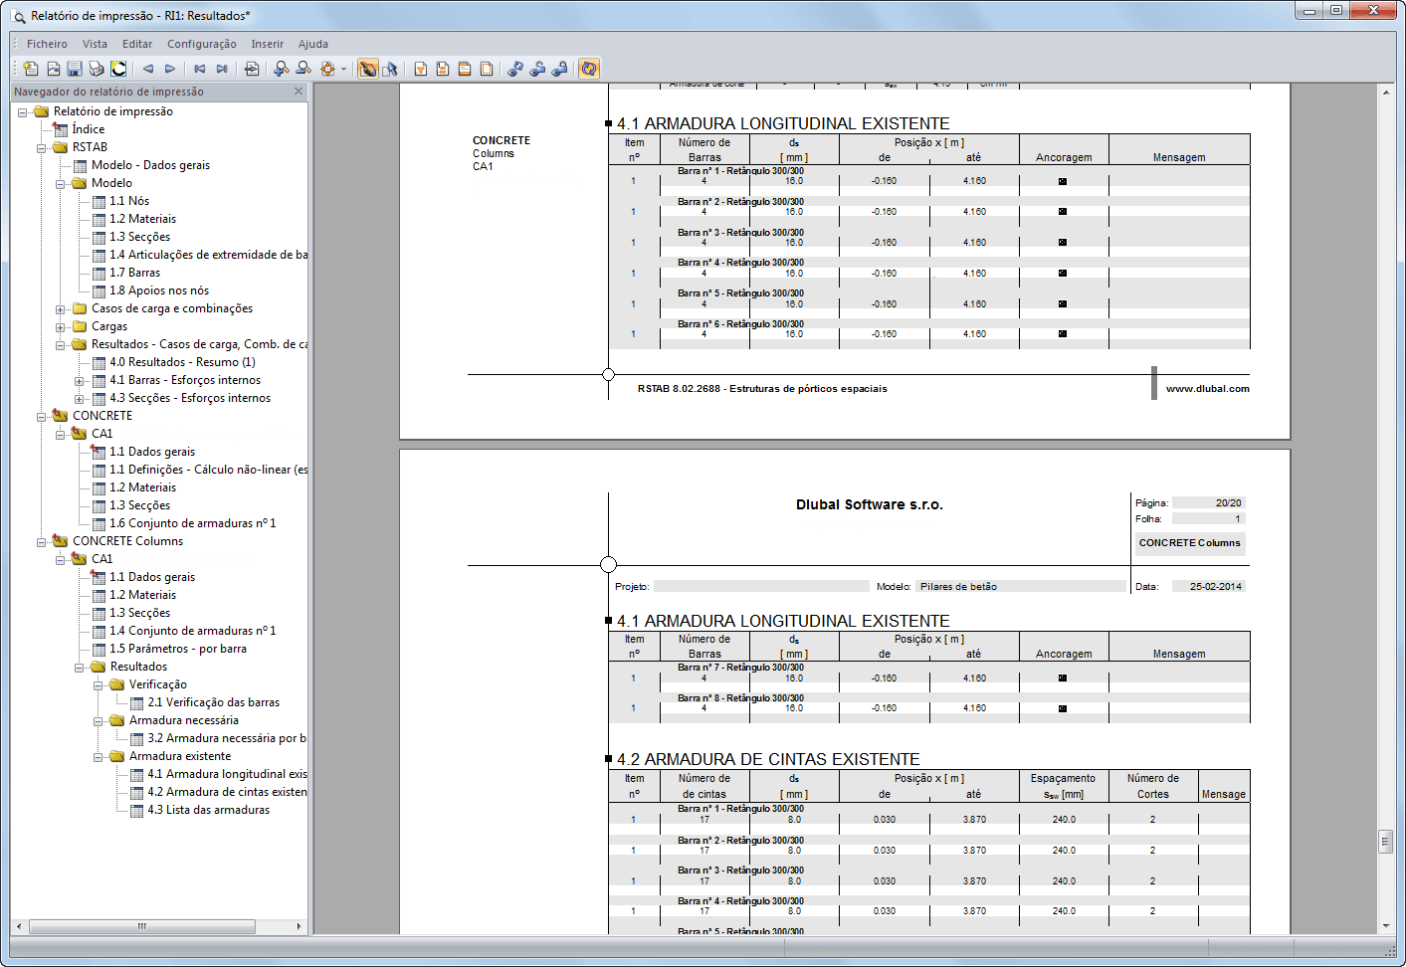The height and width of the screenshot is (967, 1406).
Task: Click the orange page-fit arrows icon
Action: 327,69
